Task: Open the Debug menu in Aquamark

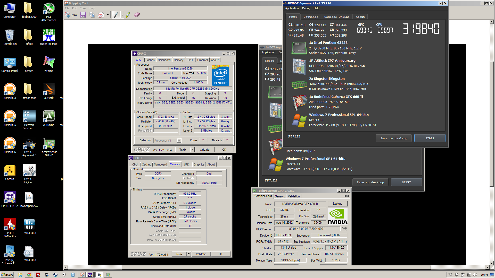Action: click(x=306, y=8)
